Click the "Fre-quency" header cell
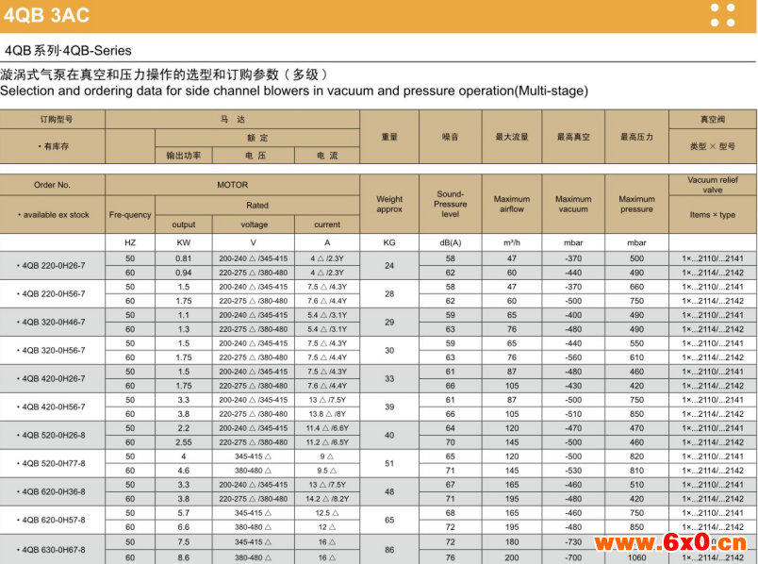The image size is (758, 564). tap(130, 215)
